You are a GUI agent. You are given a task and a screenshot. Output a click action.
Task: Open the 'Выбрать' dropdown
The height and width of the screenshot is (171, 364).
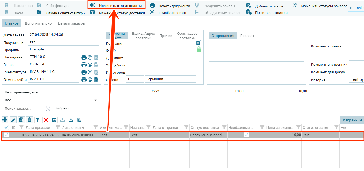pyautogui.click(x=77, y=108)
